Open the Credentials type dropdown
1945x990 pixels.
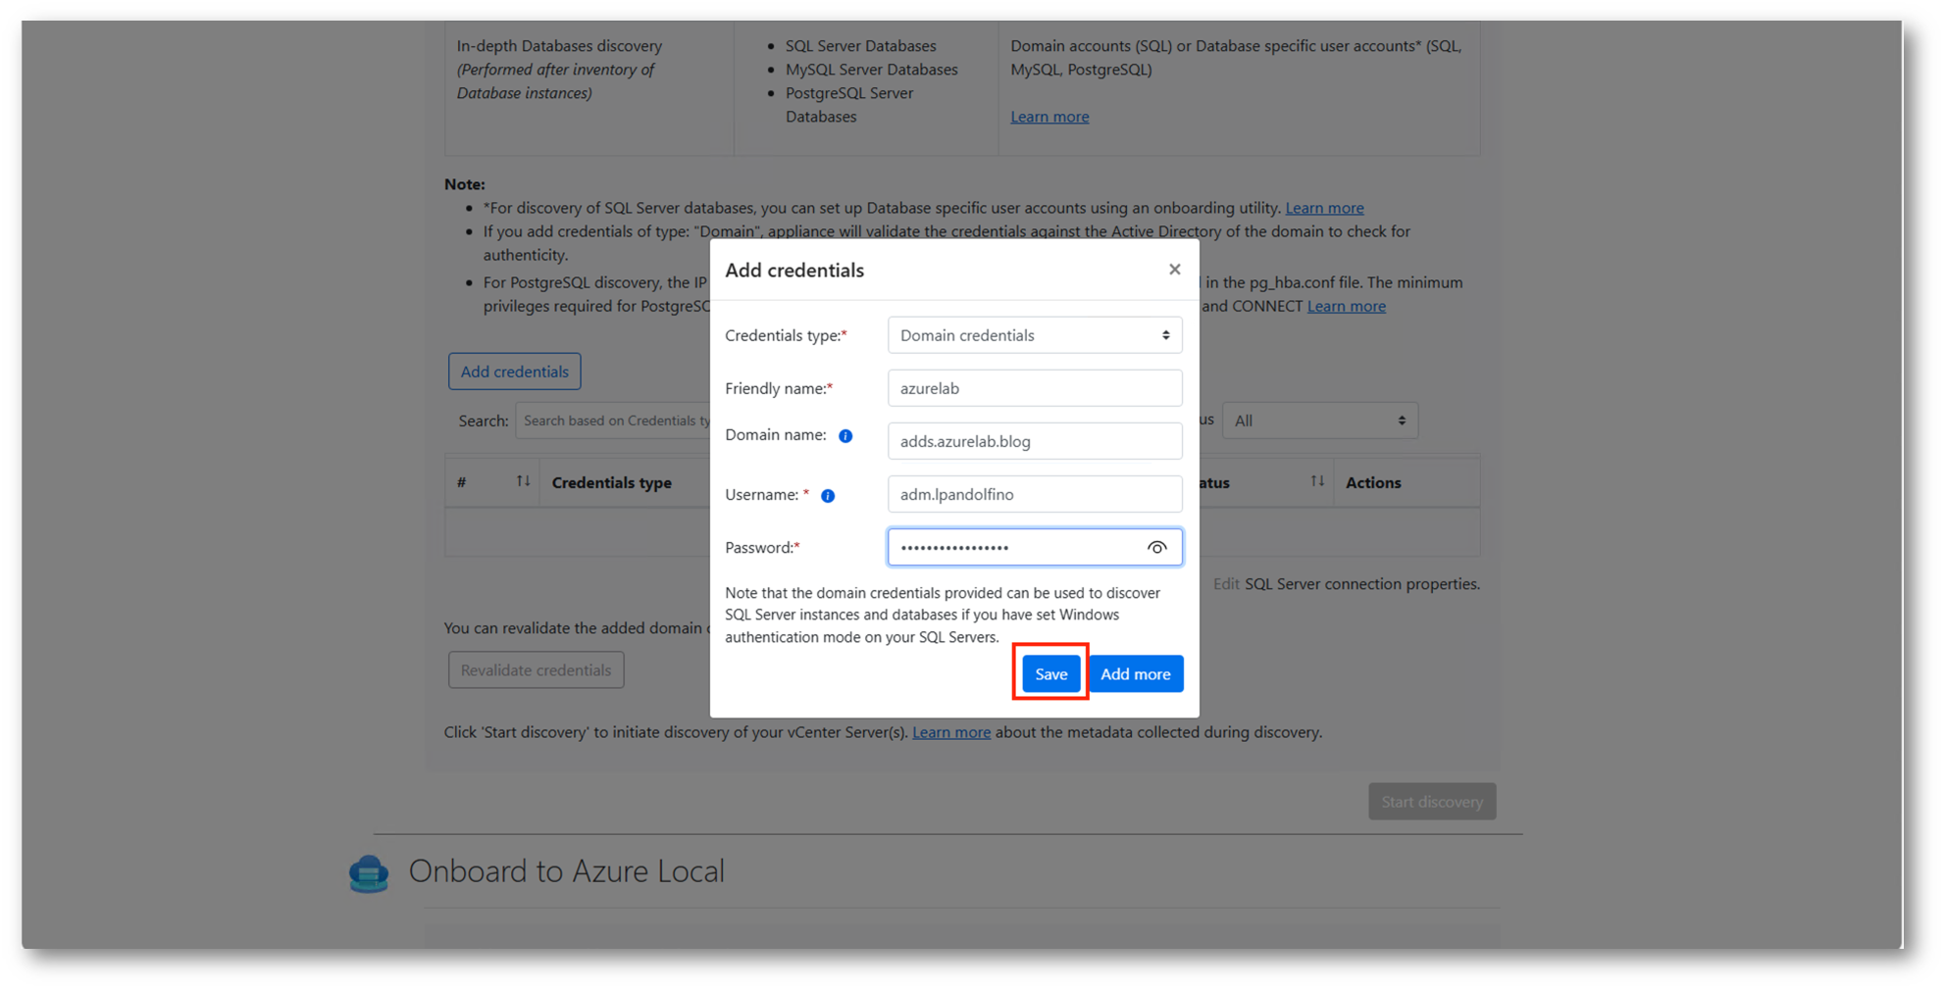coord(1034,335)
